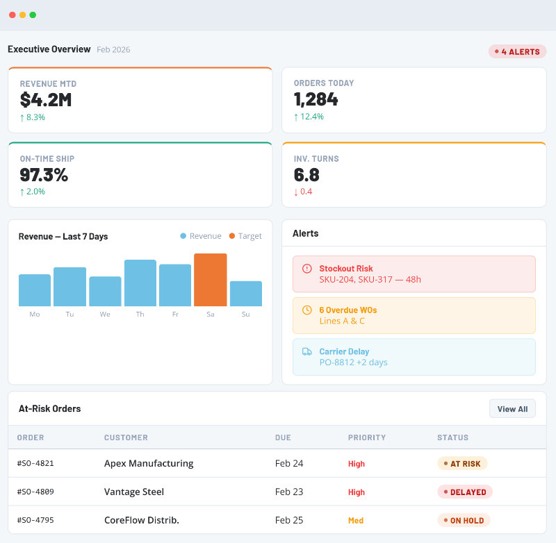Select the Thursday revenue bar
Screen dimensions: 556x543
[140, 283]
